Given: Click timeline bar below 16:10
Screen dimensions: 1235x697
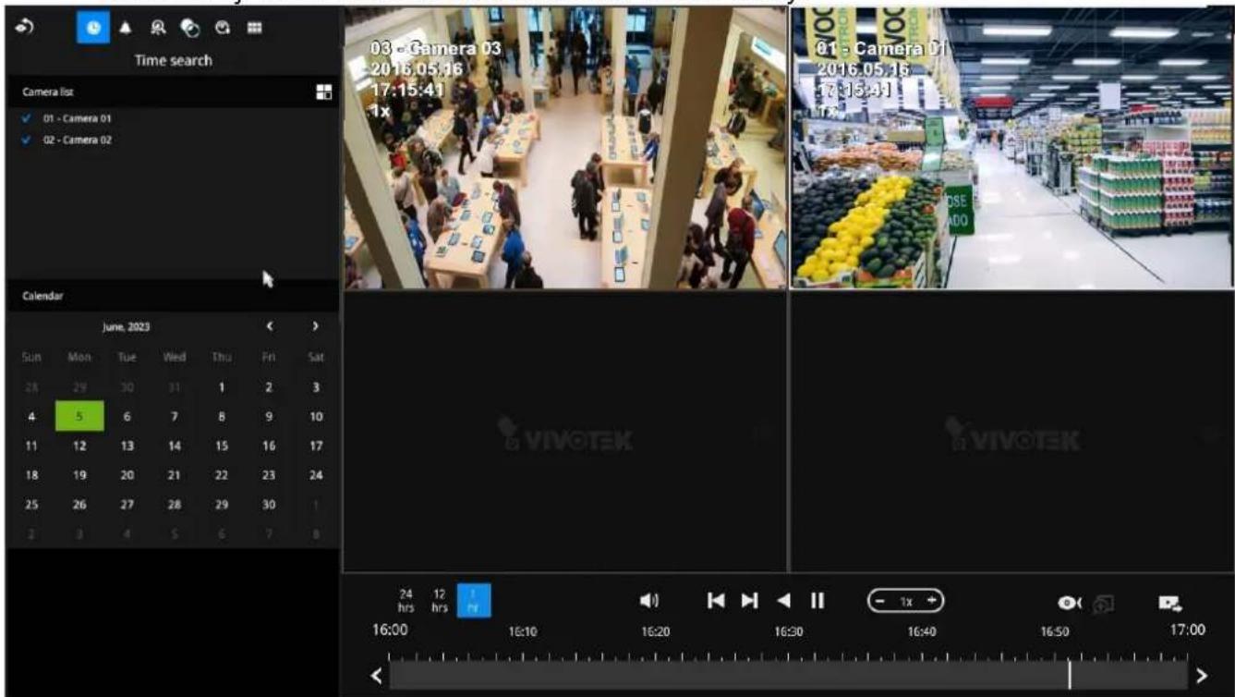Looking at the screenshot, I should click(x=522, y=675).
